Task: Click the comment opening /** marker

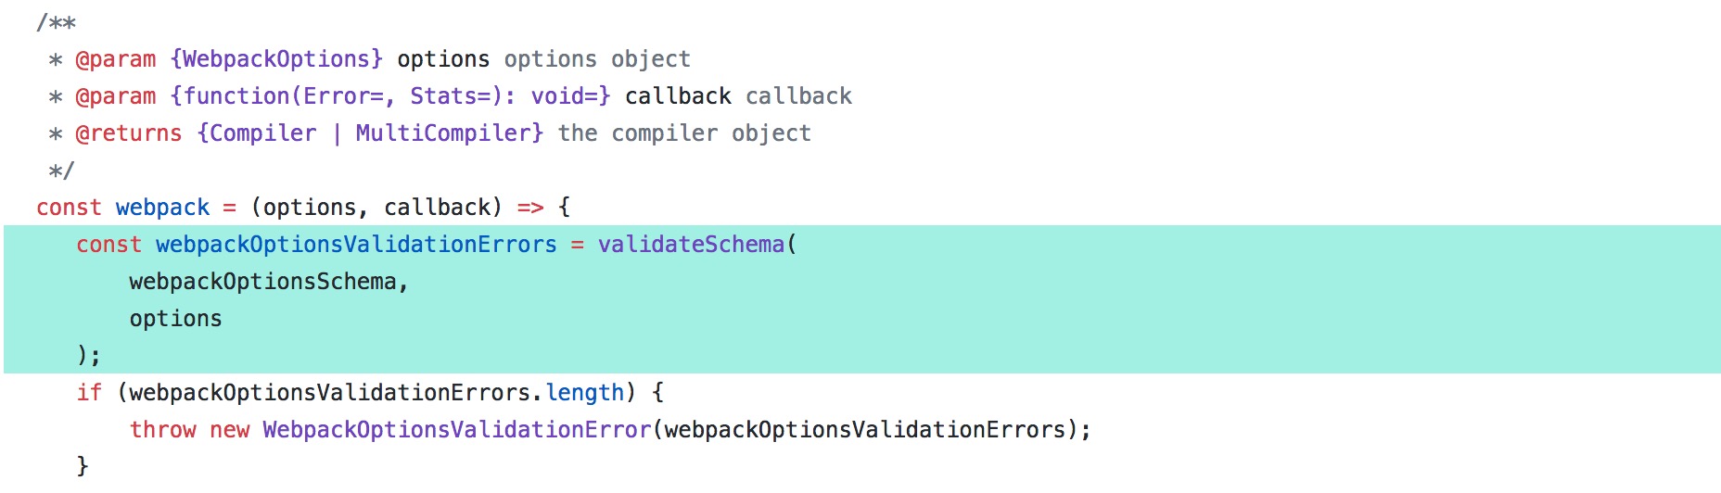Action: point(56,22)
